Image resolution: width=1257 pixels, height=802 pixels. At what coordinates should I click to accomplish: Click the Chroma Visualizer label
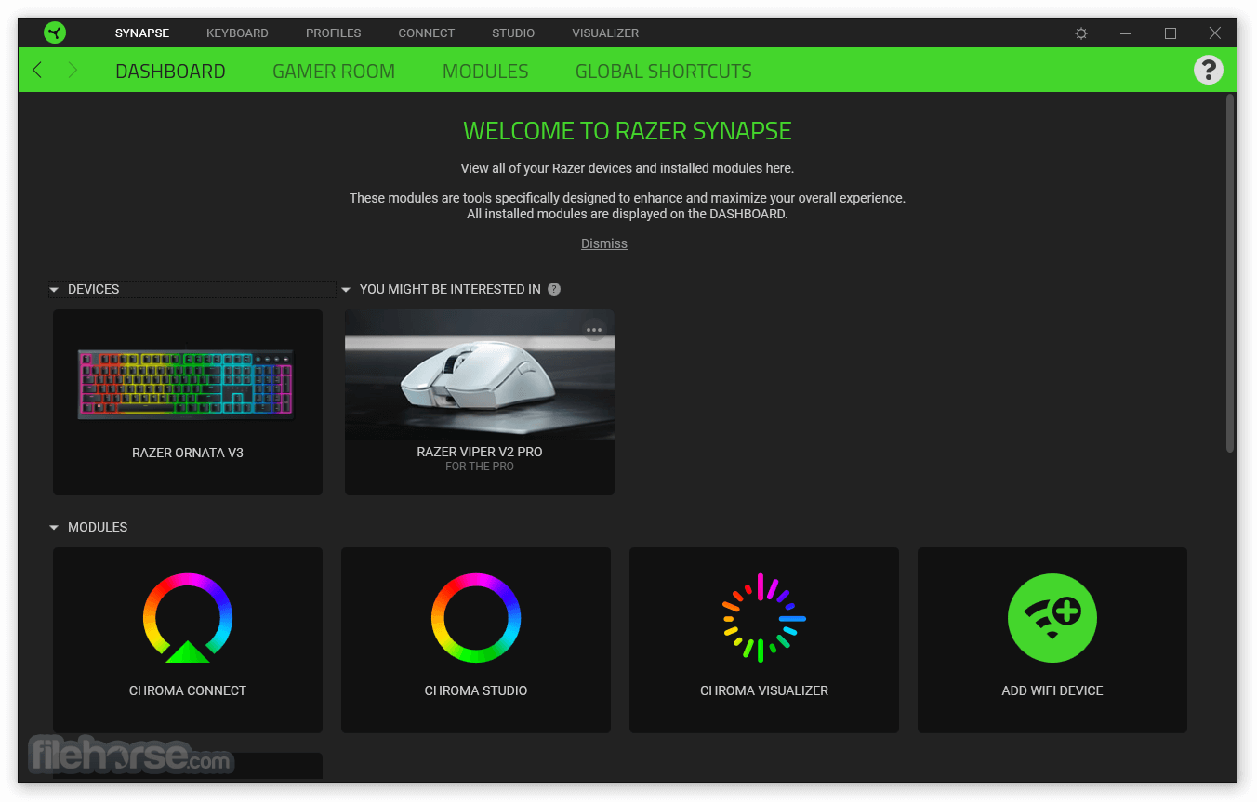tap(764, 691)
